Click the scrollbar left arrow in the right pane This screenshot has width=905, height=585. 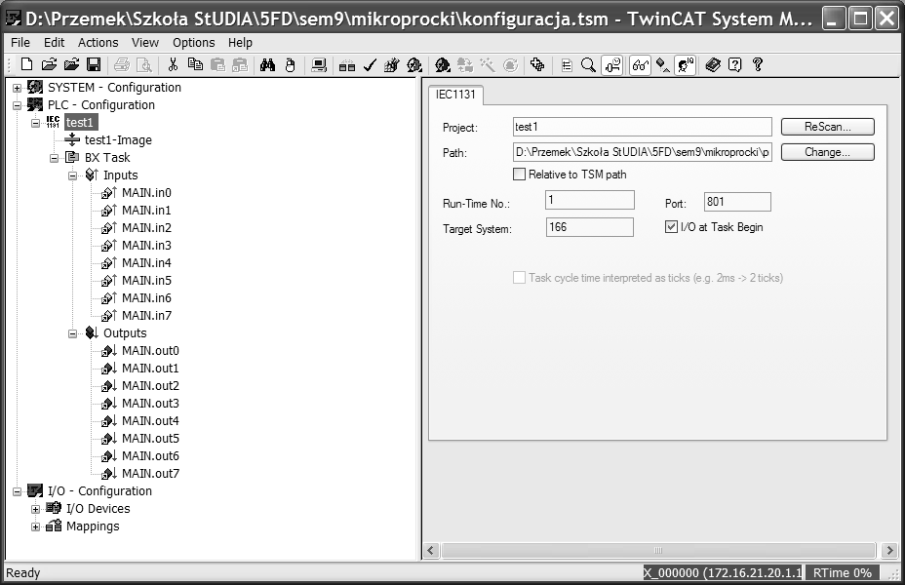(x=431, y=550)
